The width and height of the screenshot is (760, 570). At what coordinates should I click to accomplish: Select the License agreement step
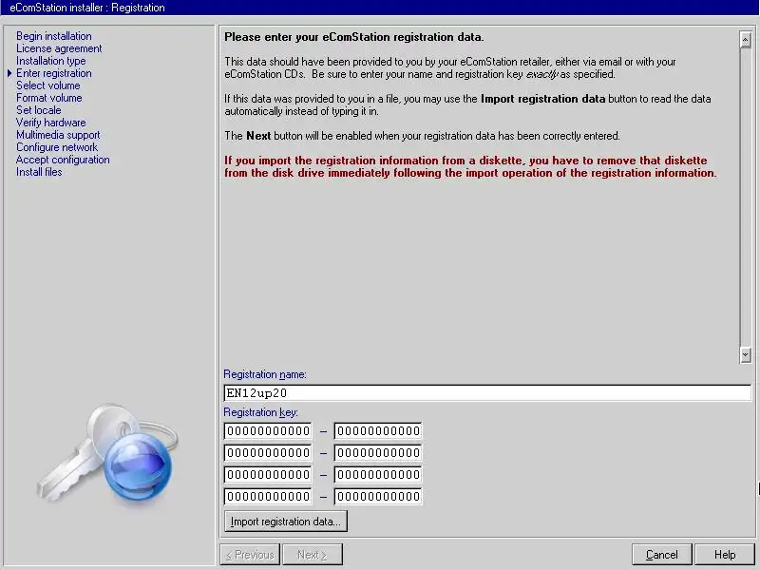(x=59, y=48)
